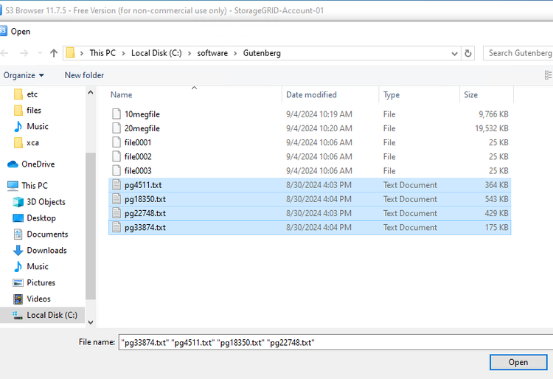This screenshot has width=553, height=379.
Task: Select the pg4511.txt text document icon
Action: coord(116,185)
